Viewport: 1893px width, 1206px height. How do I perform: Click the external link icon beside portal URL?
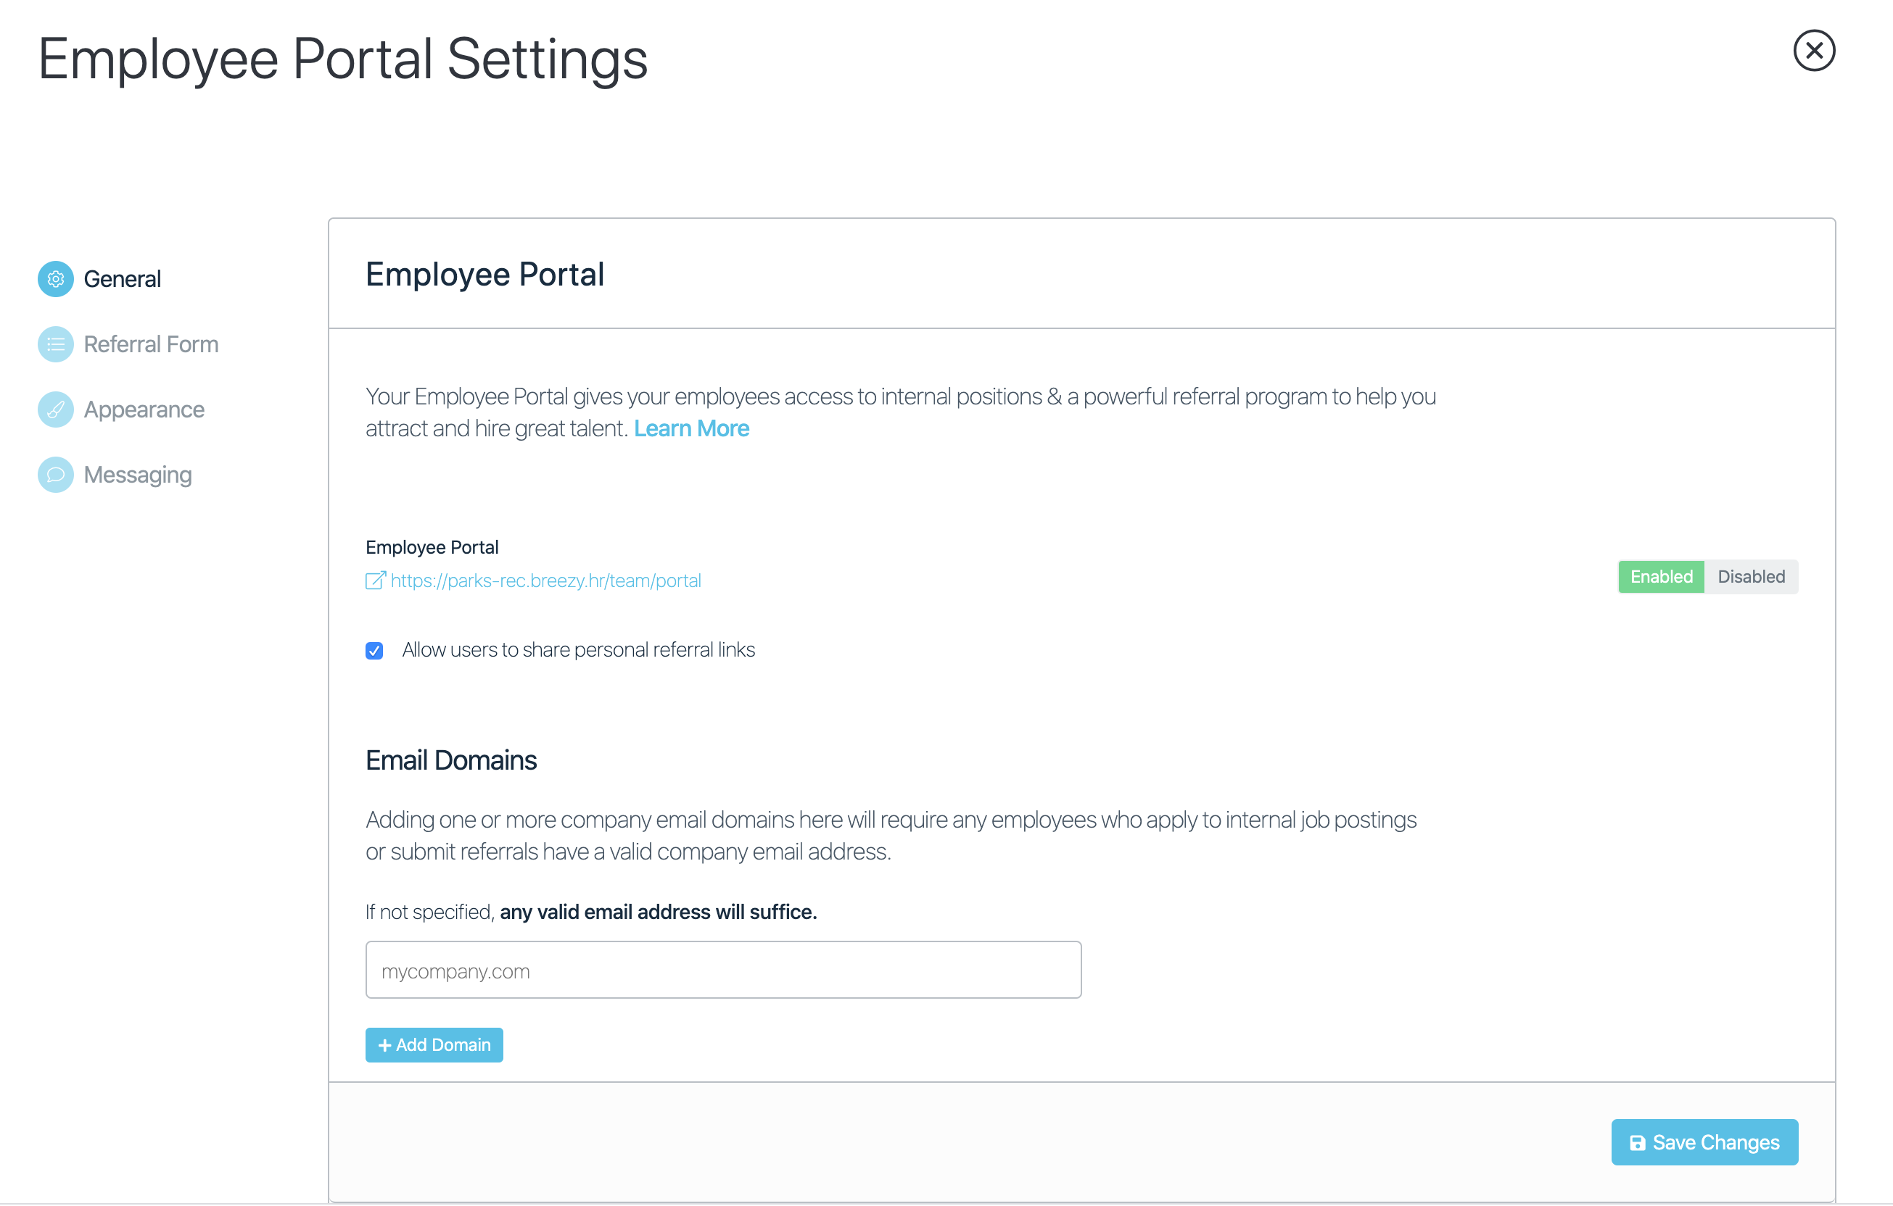tap(376, 581)
